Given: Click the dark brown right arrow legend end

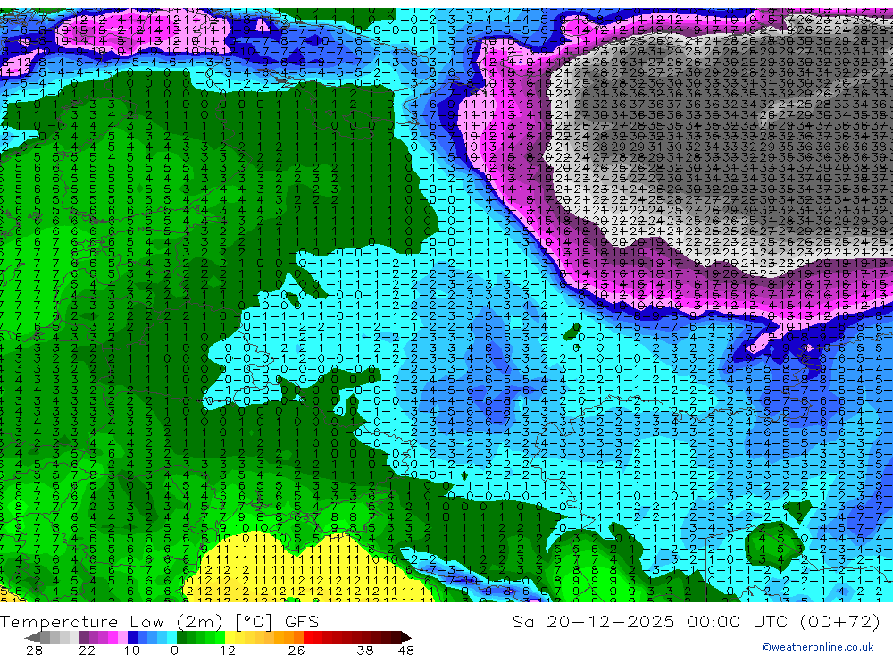Looking at the screenshot, I should click(x=406, y=637).
